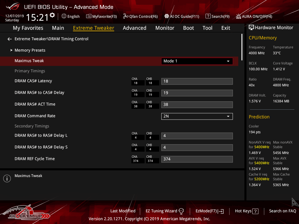299x224 pixels.
Task: Open the Search on FAQ link
Action: [x=282, y=211]
